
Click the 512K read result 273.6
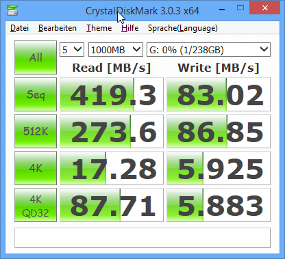(112, 131)
